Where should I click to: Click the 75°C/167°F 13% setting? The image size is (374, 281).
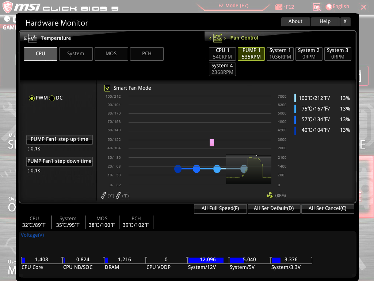click(x=322, y=109)
